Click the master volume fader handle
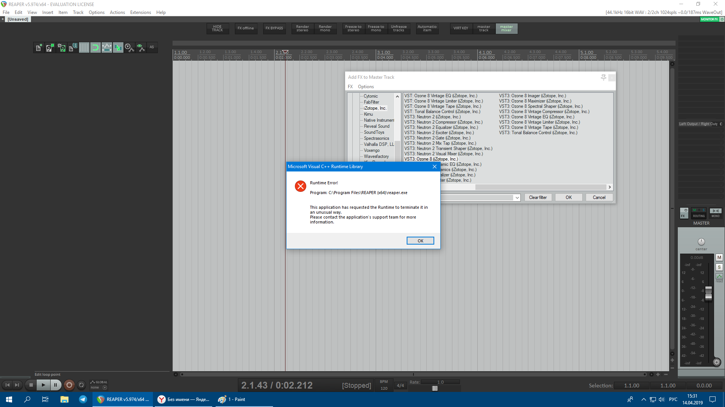The image size is (725, 407). [708, 293]
